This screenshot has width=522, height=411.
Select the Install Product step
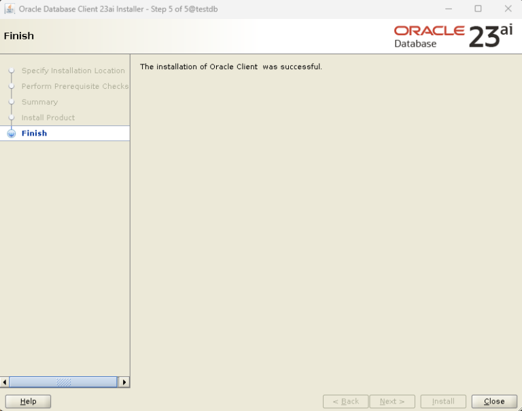48,117
